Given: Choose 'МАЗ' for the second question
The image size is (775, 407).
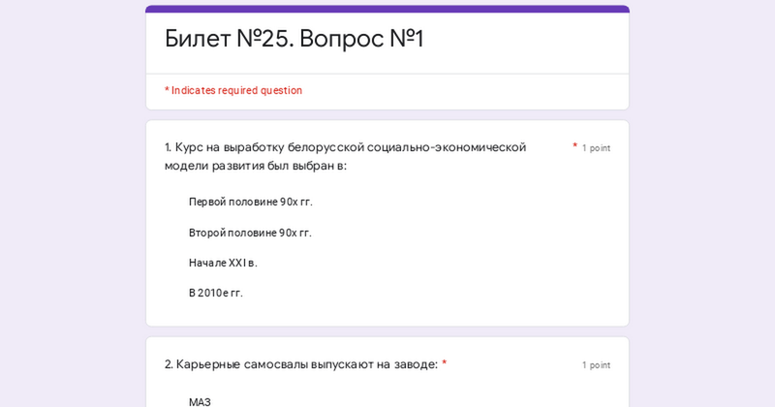Looking at the screenshot, I should [200, 402].
